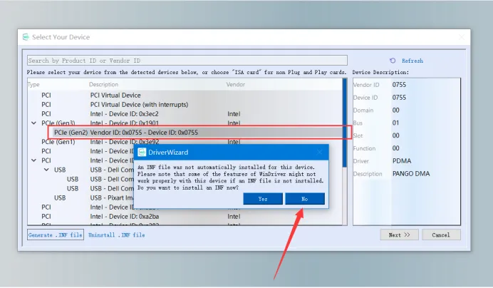Close the Select Your Device window

(x=460, y=37)
